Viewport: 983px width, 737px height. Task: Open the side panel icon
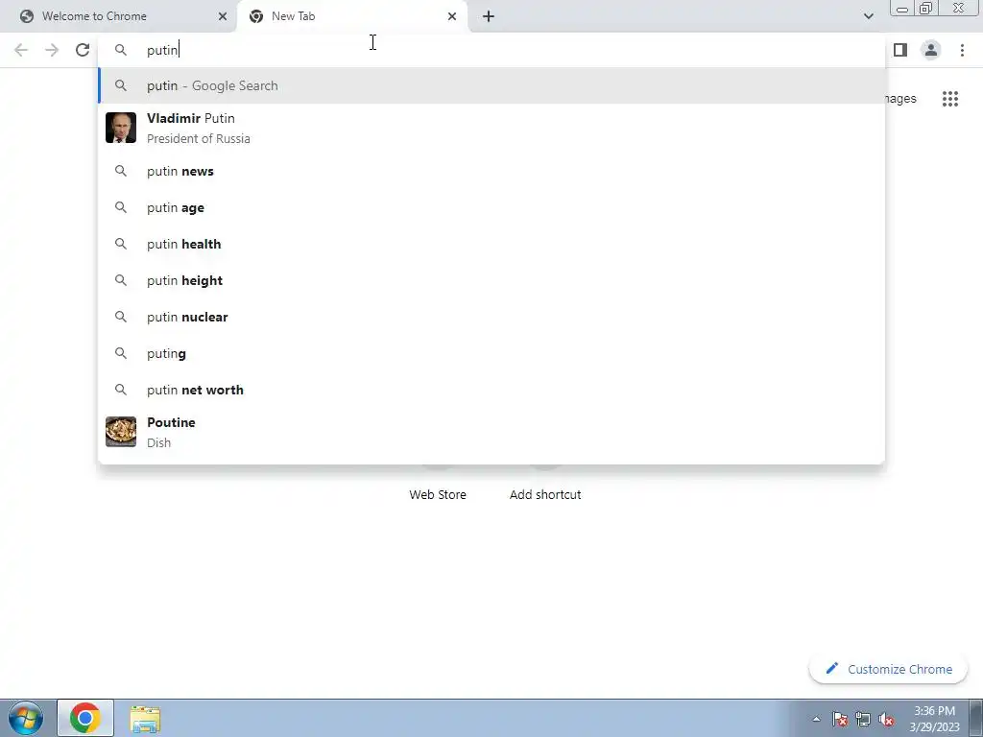coord(900,50)
